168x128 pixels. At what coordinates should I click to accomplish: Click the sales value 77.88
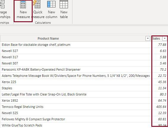162,45
